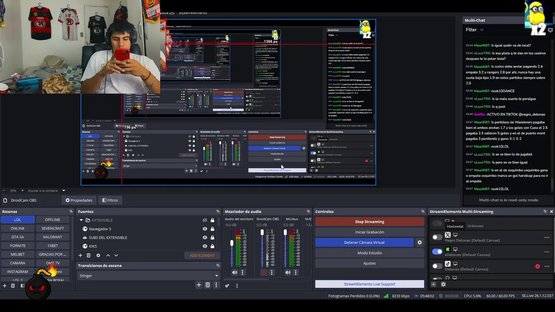Remove scene transition with trash icon
555x312 pixels.
208,285
